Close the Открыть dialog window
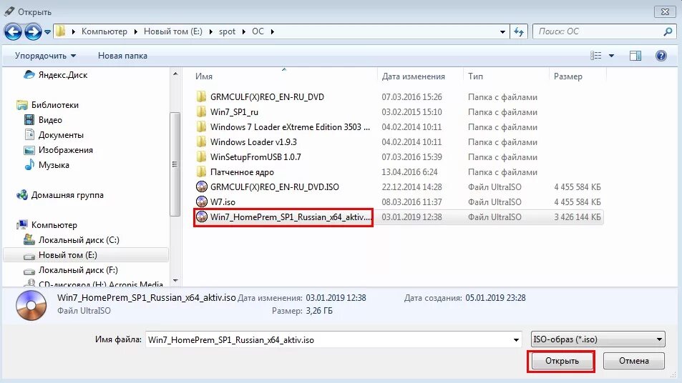The height and width of the screenshot is (383, 682). tap(665, 11)
